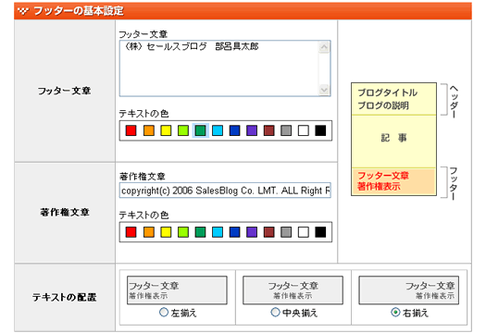
Task: Click the red 著作権表示 text in layout diagram
Action: click(379, 186)
